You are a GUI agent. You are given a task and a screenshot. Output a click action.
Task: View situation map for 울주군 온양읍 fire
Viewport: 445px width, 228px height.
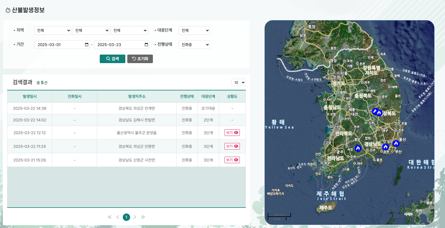232,132
